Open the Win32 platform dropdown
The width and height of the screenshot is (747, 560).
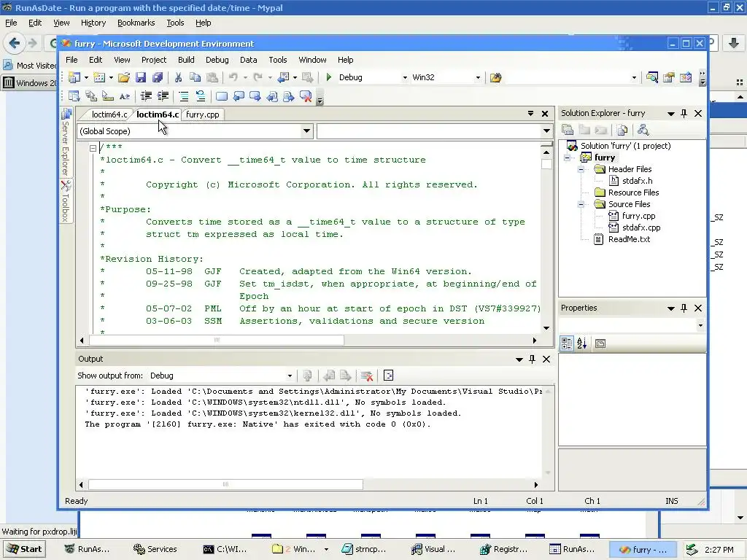[x=478, y=77]
